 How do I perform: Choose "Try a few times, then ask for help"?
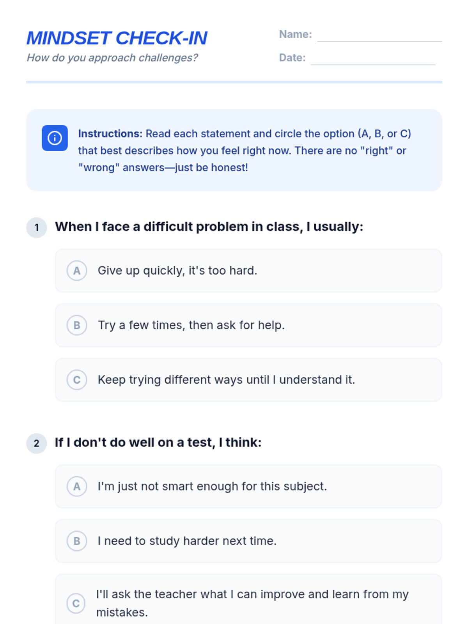(191, 325)
